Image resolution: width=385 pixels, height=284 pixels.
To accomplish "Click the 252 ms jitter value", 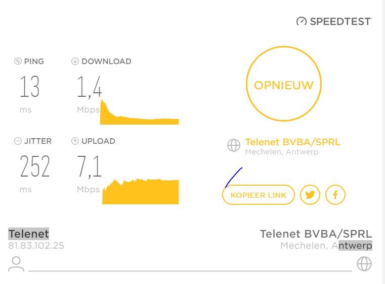I will coord(35,167).
